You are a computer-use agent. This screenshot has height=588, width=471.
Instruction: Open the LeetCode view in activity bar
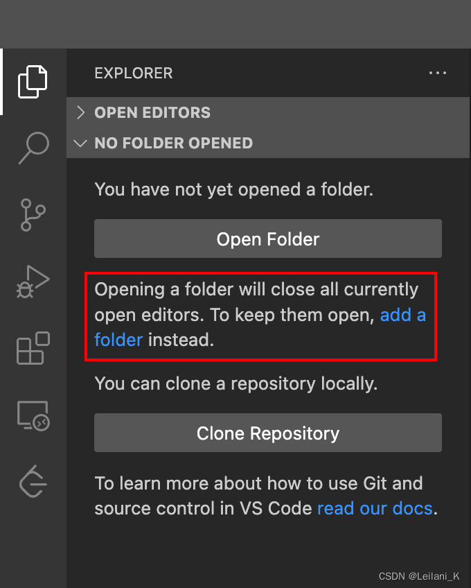(33, 481)
